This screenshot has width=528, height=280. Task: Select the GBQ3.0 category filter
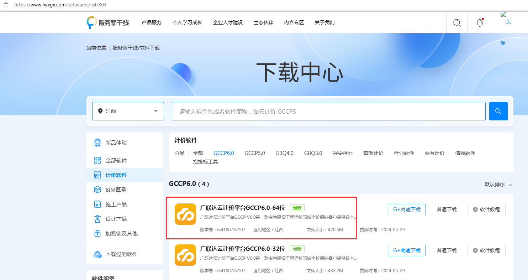pos(313,153)
